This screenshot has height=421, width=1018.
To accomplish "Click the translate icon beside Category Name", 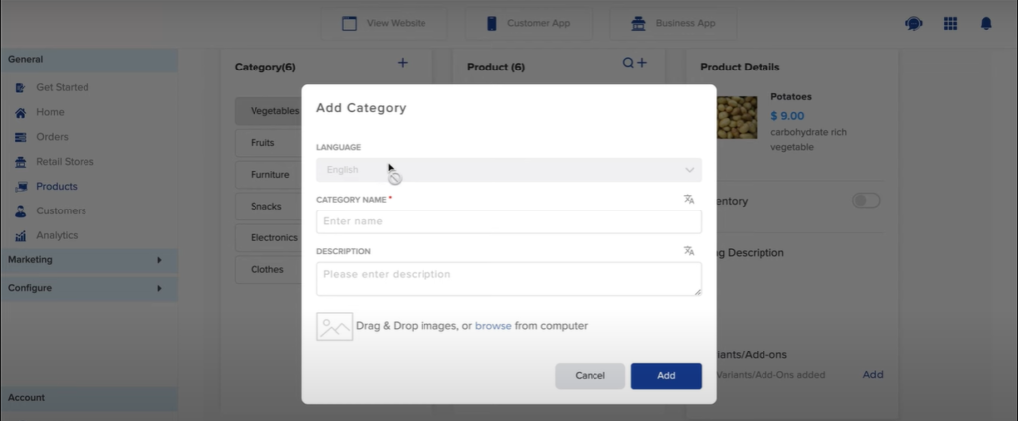I will 689,200.
